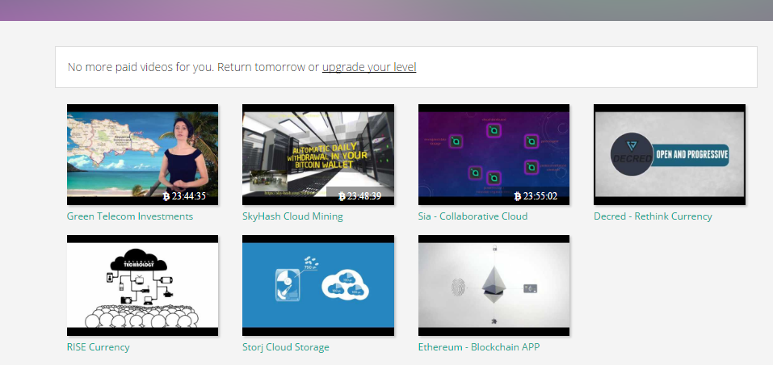
Task: Click the 'RISE Currency' title link
Action: click(x=98, y=347)
